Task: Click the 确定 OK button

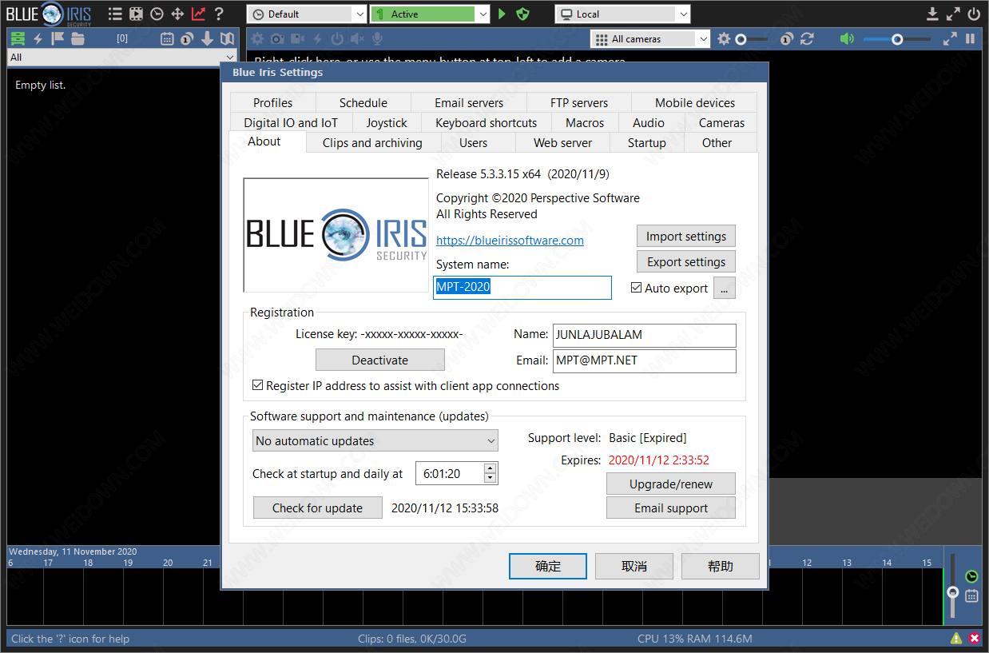Action: click(548, 566)
